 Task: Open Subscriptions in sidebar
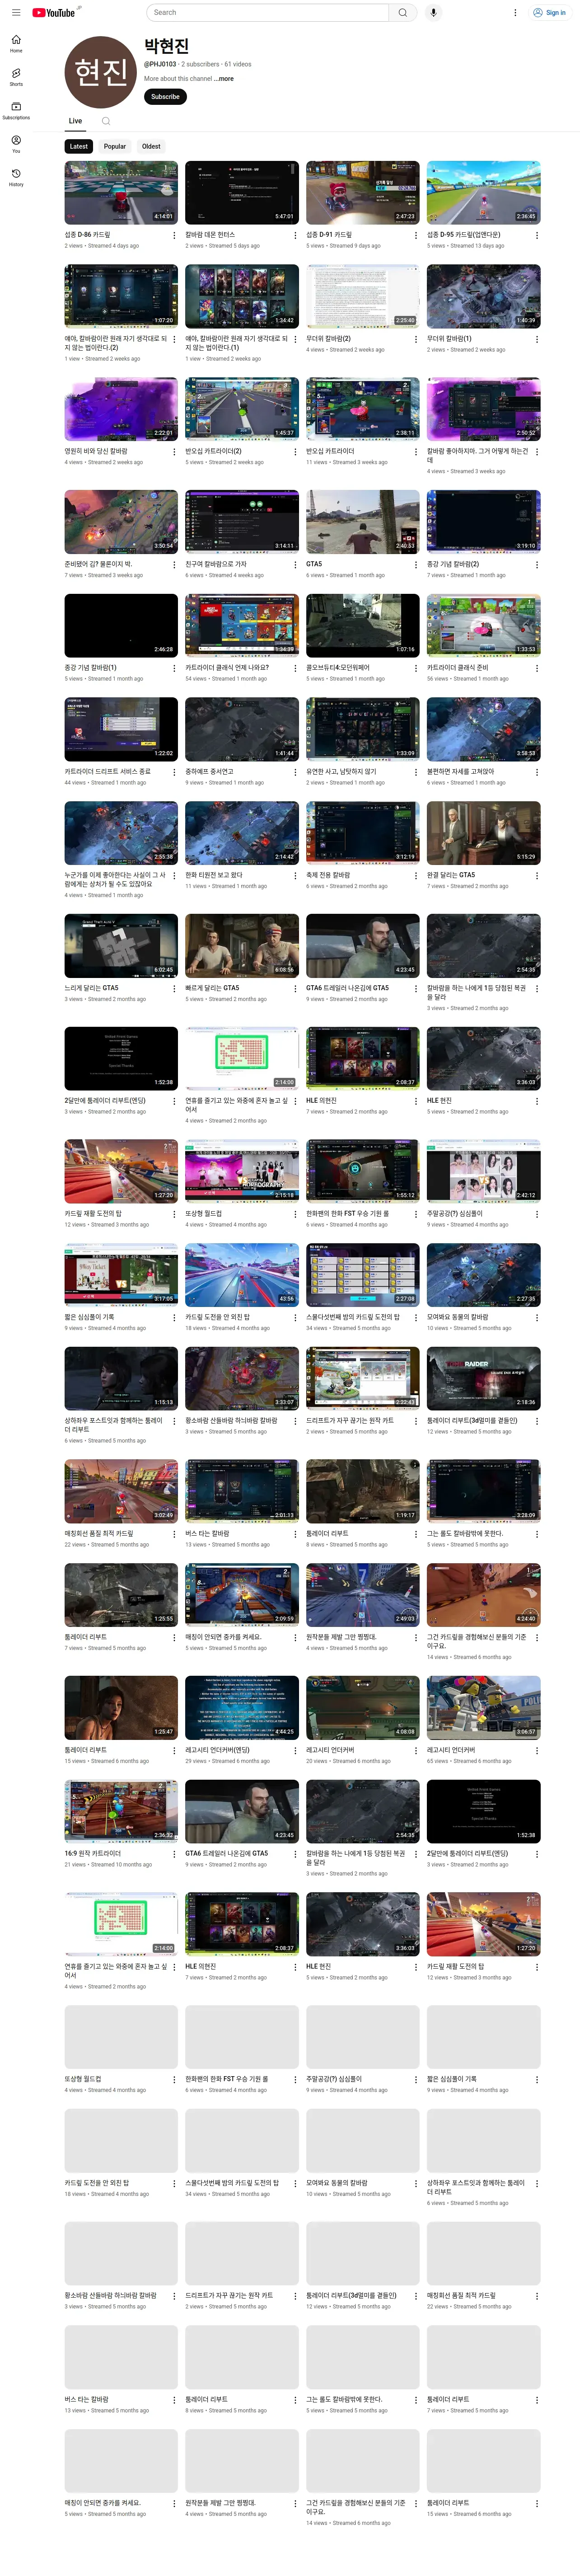(16, 110)
